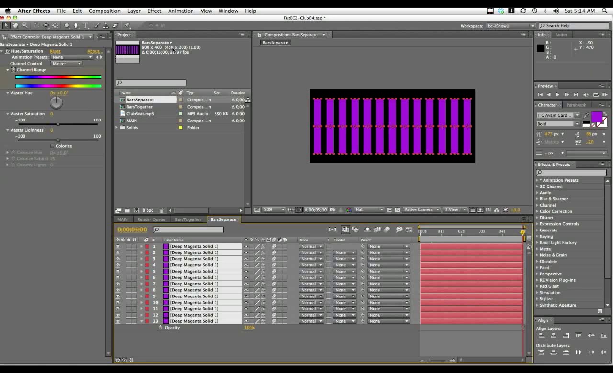This screenshot has width=613, height=373.
Task: Click the 8 bpc color depth button
Action: point(148,210)
